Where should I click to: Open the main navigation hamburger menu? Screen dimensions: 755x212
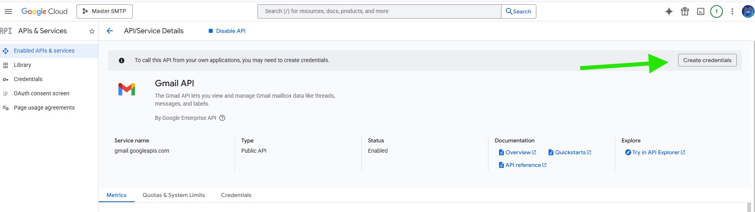click(x=8, y=11)
